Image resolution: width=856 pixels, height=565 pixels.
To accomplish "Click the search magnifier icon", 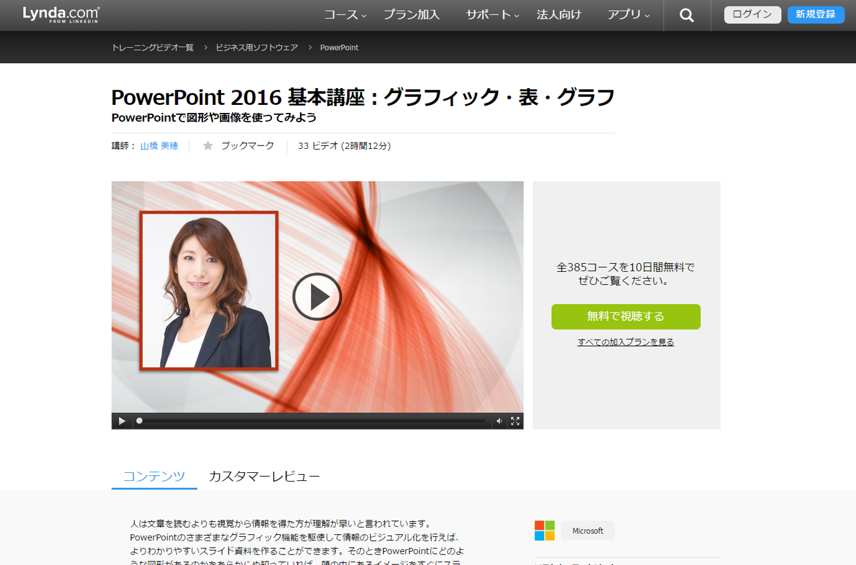I will pyautogui.click(x=687, y=16).
